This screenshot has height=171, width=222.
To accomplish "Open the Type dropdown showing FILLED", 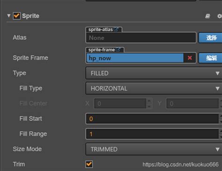I will (x=154, y=73).
